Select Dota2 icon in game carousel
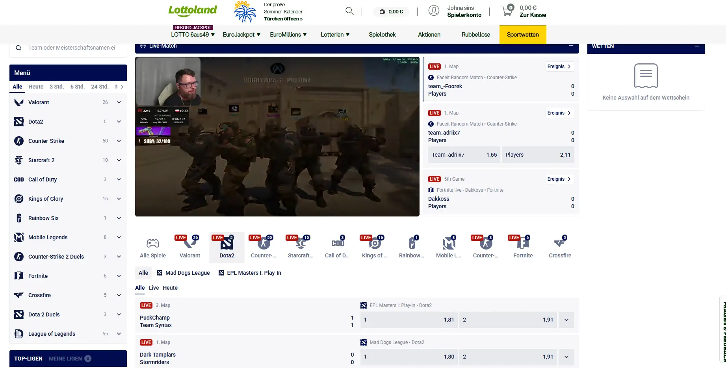 tap(227, 243)
